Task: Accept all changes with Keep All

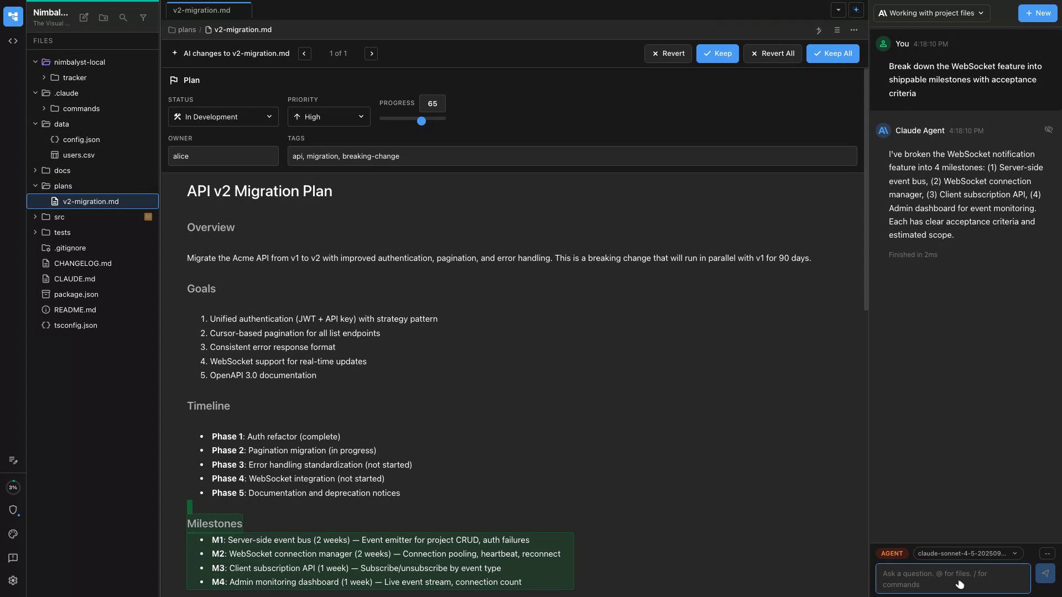Action: click(832, 53)
